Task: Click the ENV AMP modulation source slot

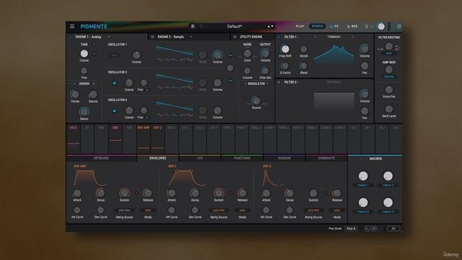Action: coord(144,139)
